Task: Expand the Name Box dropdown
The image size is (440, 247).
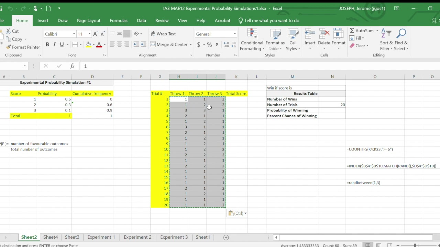Action: pos(25,66)
